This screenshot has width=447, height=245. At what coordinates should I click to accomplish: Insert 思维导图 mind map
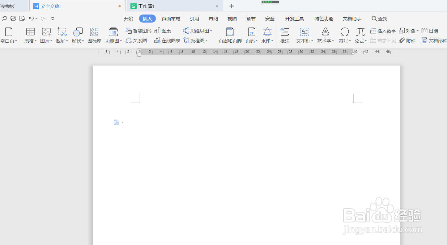coord(198,31)
